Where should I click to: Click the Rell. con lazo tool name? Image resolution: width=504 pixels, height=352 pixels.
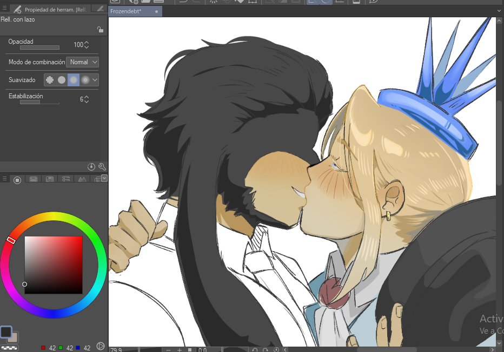pos(18,19)
